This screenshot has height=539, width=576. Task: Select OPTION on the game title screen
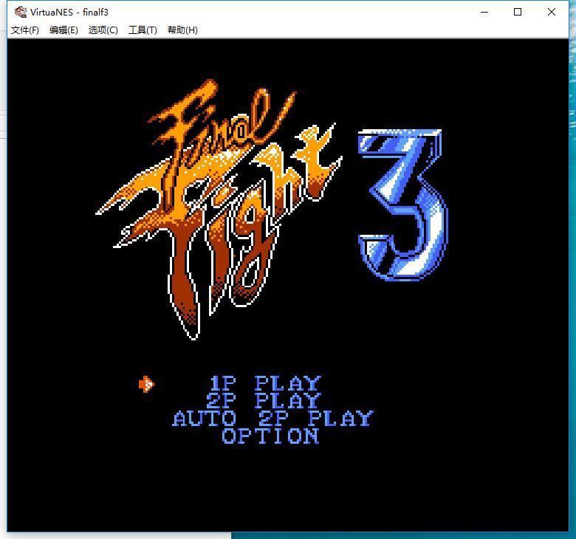[x=270, y=436]
